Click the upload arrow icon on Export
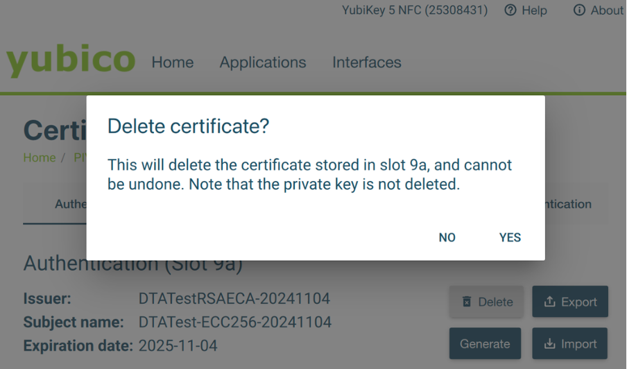This screenshot has width=627, height=369. coord(550,302)
